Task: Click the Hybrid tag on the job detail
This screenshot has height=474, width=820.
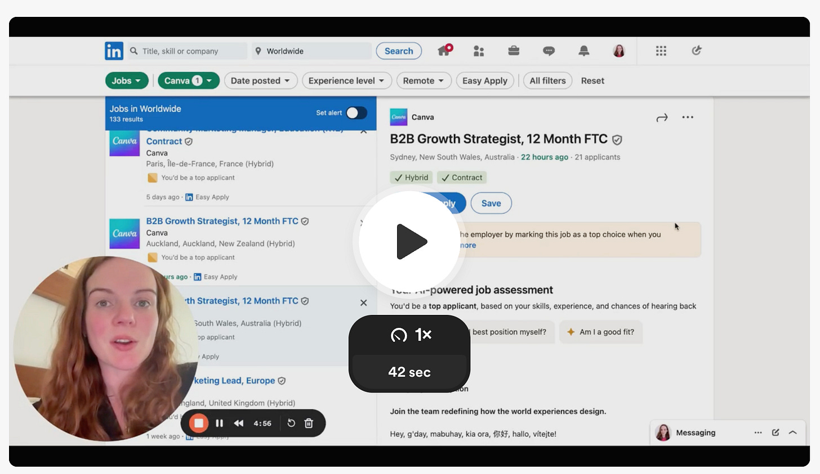Action: (x=411, y=177)
